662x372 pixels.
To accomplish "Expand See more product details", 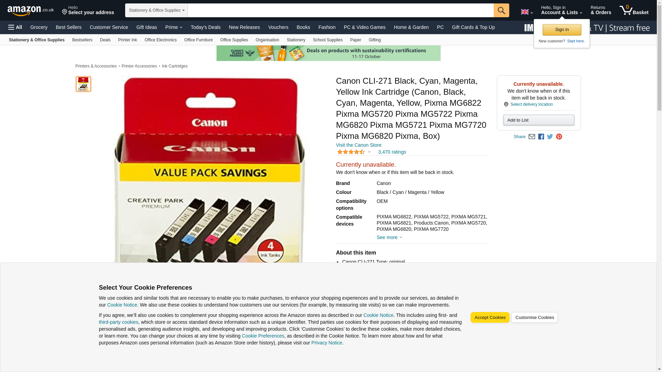I will (x=389, y=237).
